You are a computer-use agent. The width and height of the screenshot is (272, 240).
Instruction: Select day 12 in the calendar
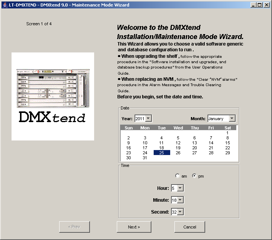coord(178,143)
